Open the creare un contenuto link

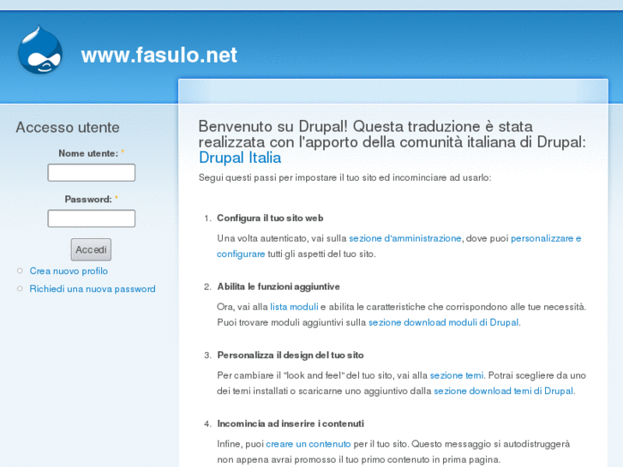point(309,444)
